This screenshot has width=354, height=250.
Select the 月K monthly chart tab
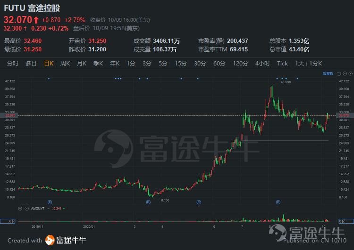pos(82,64)
